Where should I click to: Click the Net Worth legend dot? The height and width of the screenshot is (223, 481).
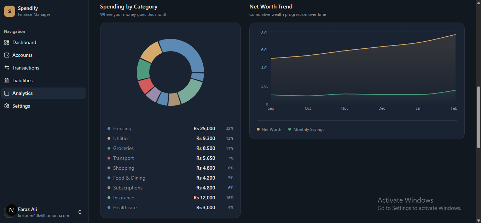tap(258, 129)
